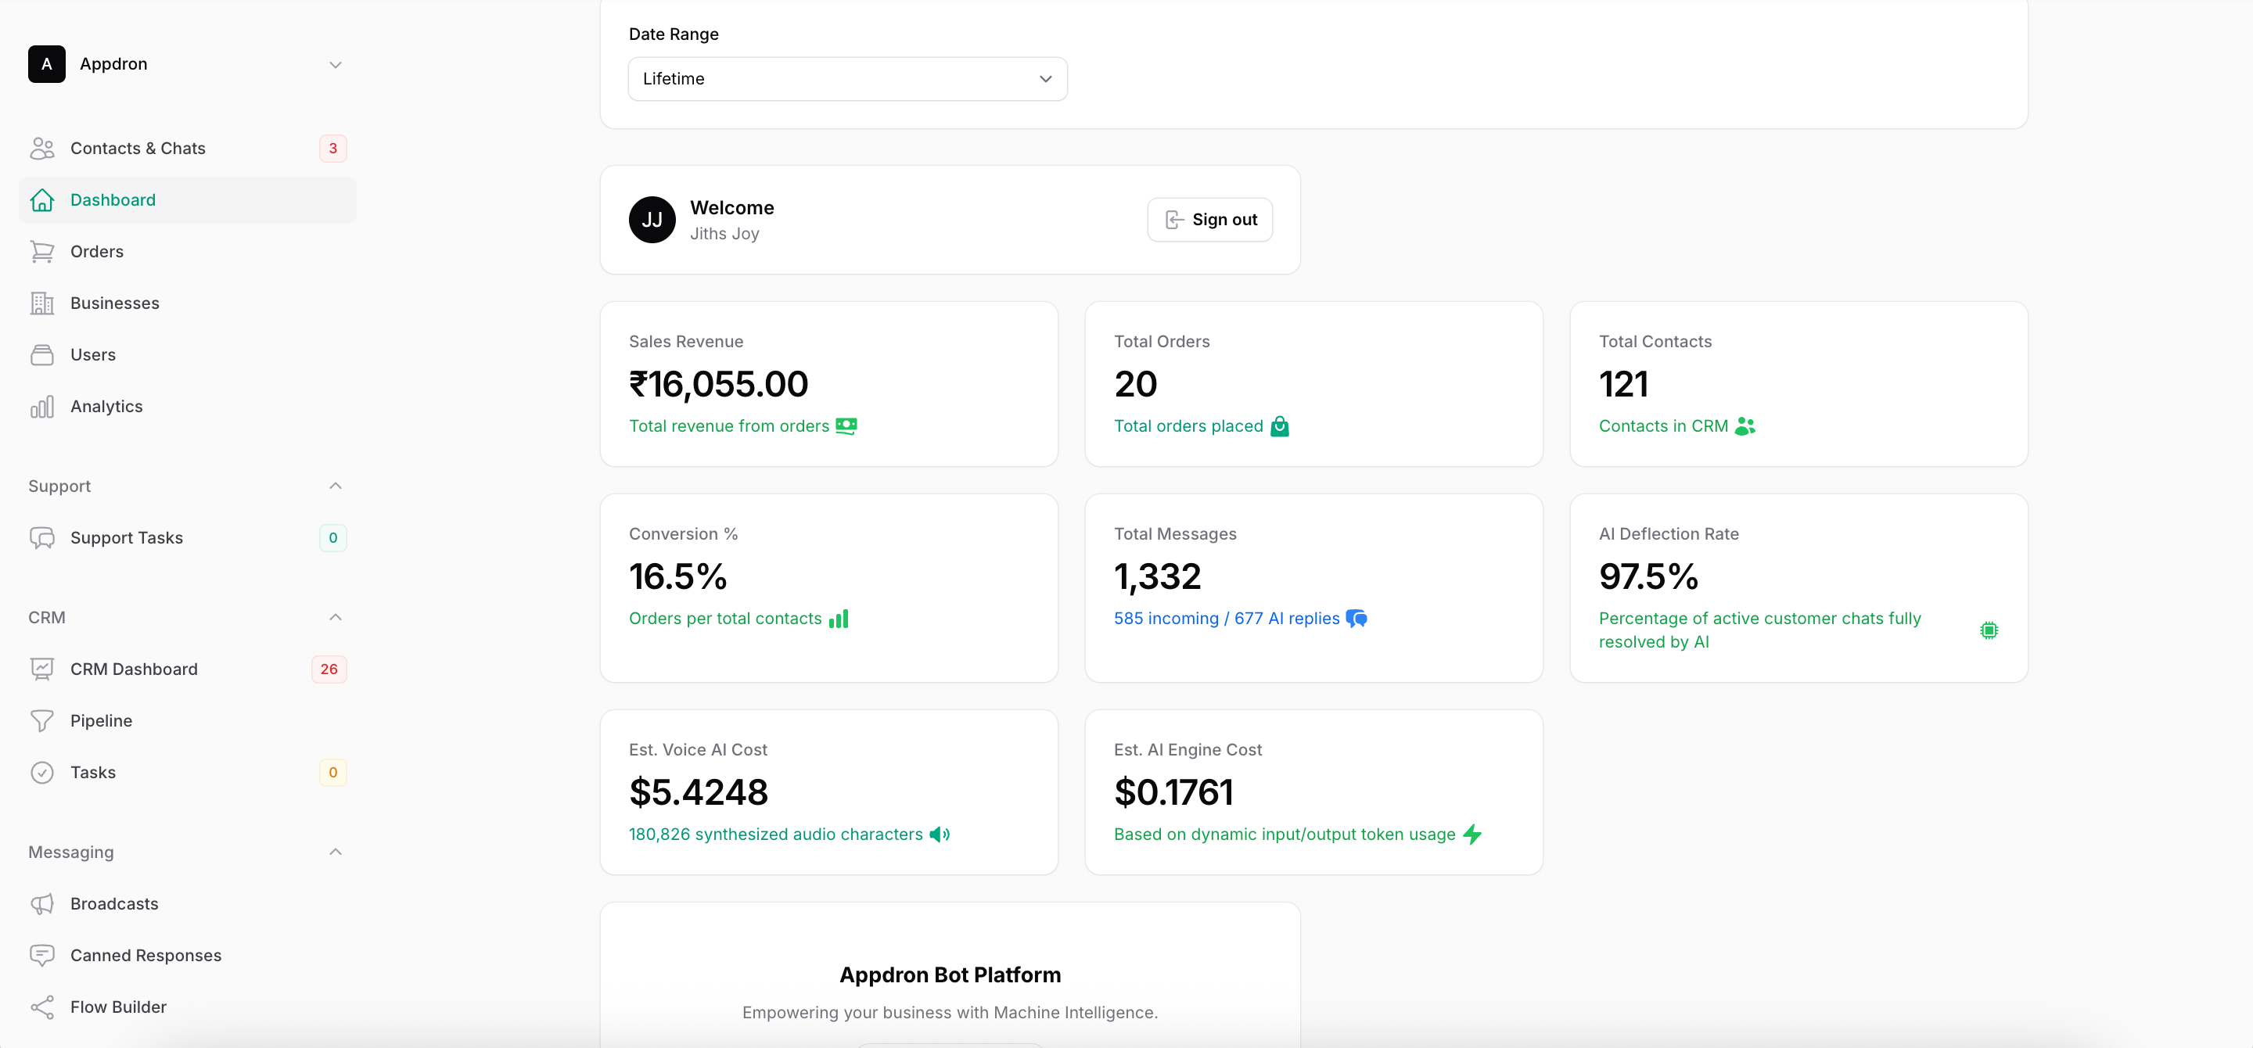Expand the Appdron workspace switcher chevron
This screenshot has width=2253, height=1048.
click(x=335, y=65)
